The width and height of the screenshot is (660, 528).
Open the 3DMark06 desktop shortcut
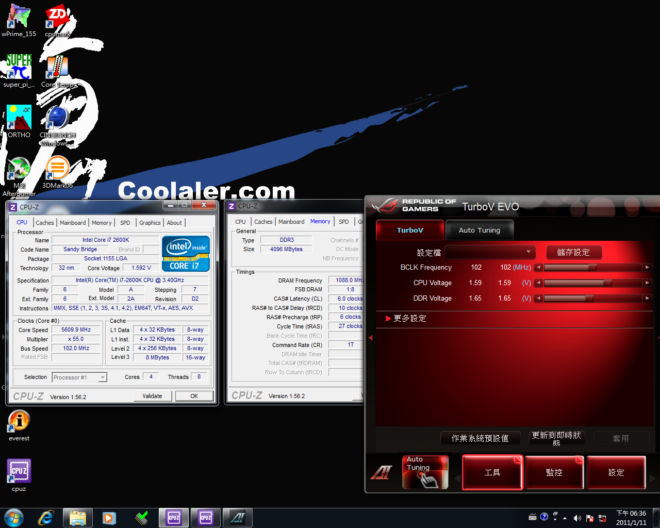click(x=57, y=172)
